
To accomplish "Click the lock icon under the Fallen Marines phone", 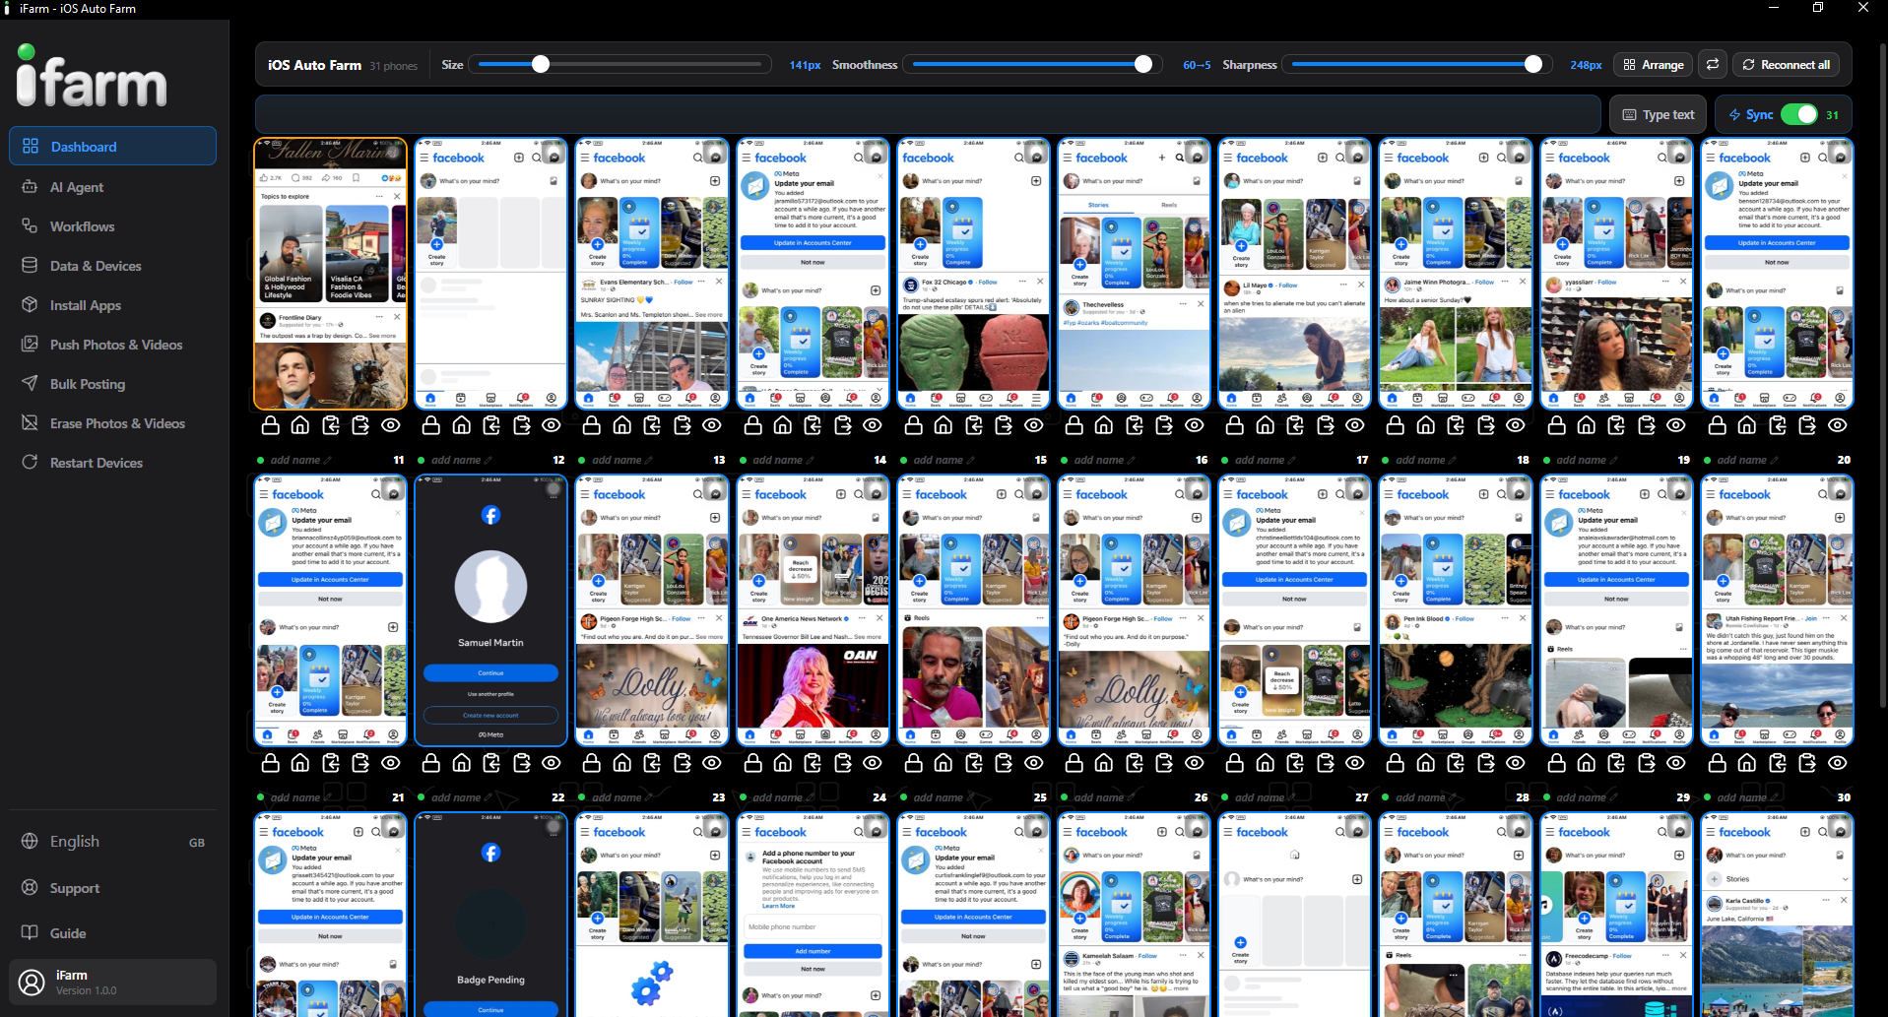I will [x=270, y=425].
